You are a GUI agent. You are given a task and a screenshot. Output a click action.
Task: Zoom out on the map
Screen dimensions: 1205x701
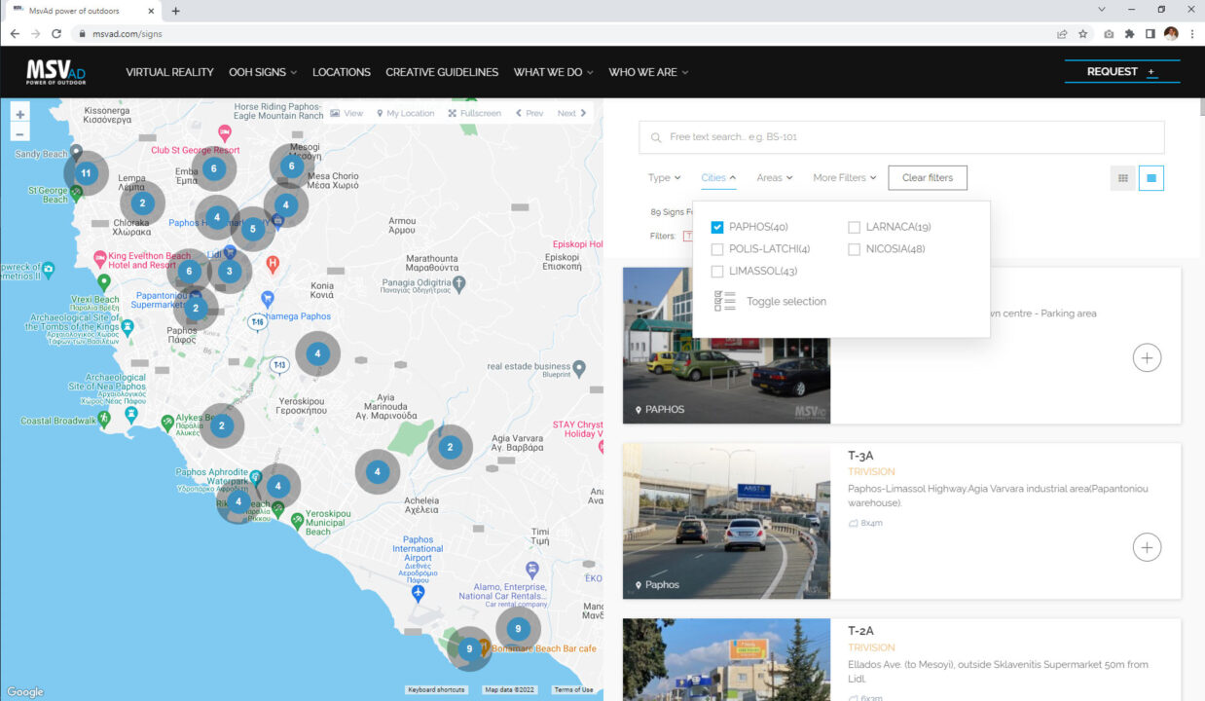tap(20, 132)
